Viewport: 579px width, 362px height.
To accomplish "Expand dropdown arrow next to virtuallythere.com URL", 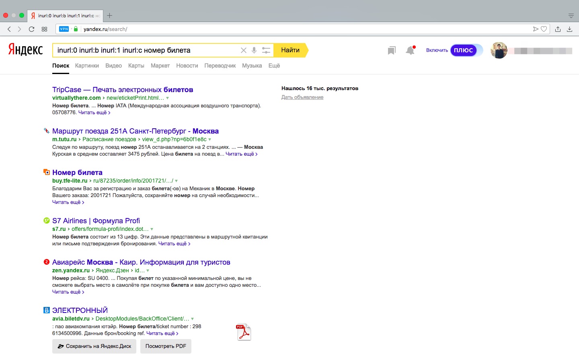I will [168, 98].
